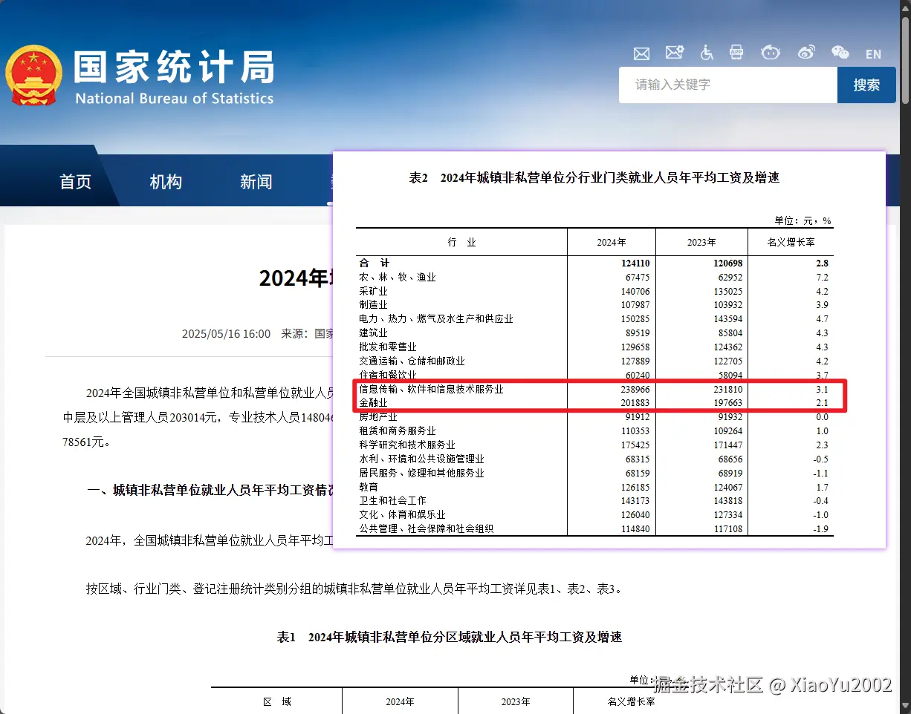Click the 行业 column header in 表2
Screen dimensions: 911x714
461,243
